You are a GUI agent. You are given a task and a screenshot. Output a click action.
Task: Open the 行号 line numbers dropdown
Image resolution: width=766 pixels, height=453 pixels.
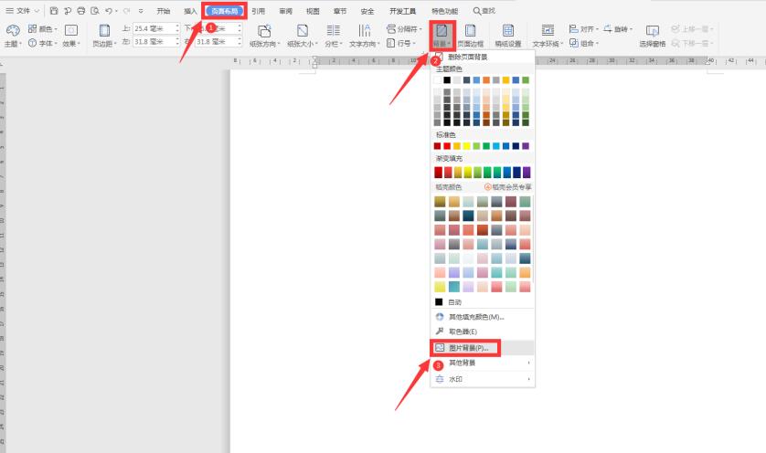click(x=401, y=43)
